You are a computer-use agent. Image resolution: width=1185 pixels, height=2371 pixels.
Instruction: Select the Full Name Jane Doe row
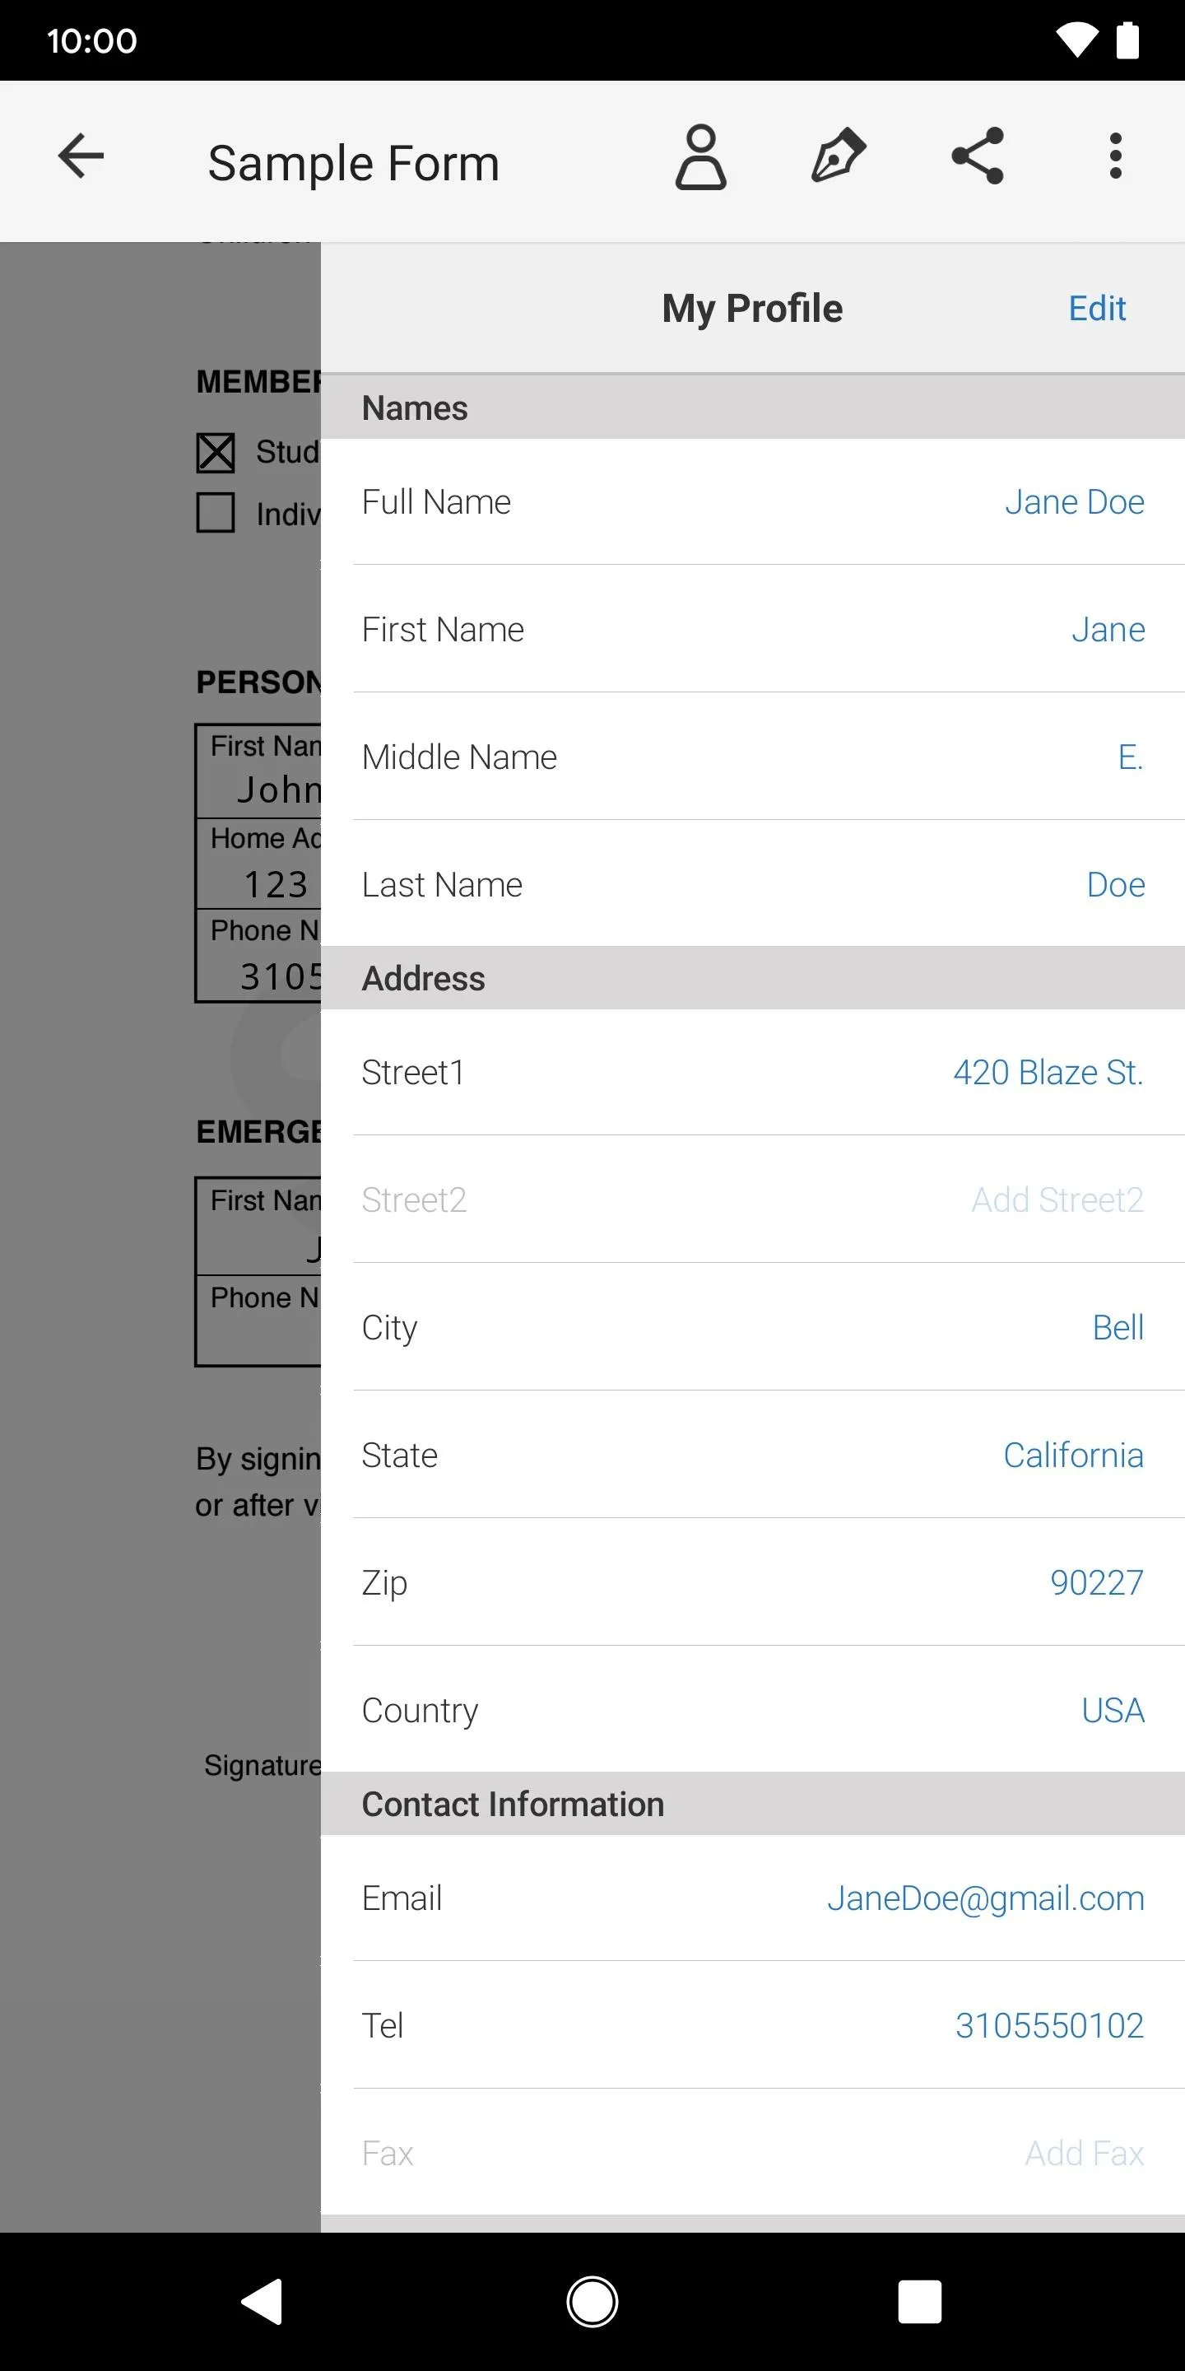(x=753, y=501)
